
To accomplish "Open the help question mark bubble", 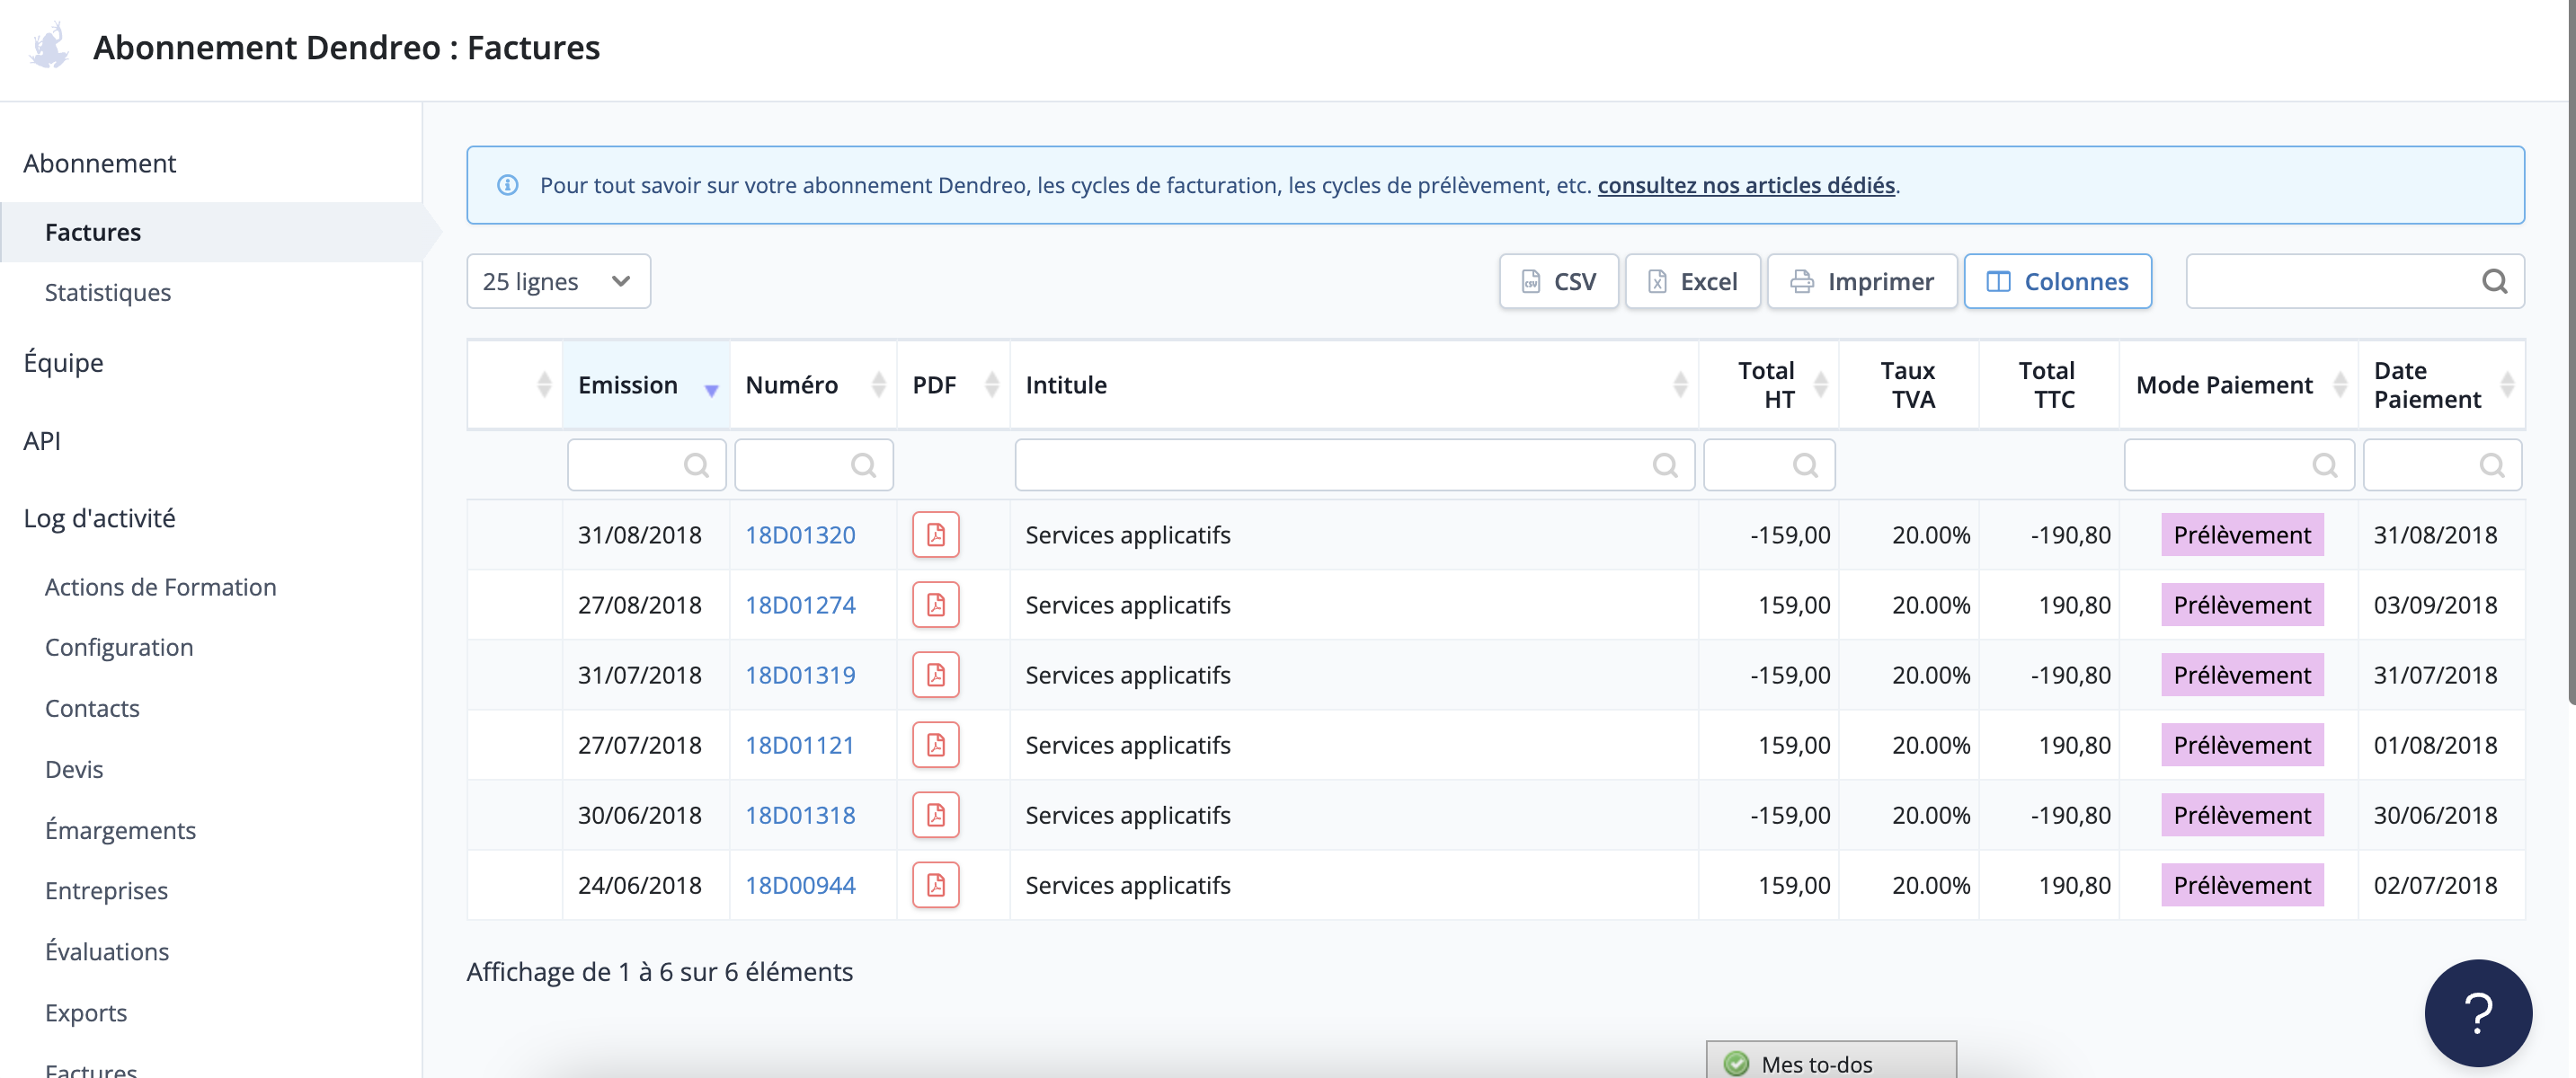I will (2477, 1012).
